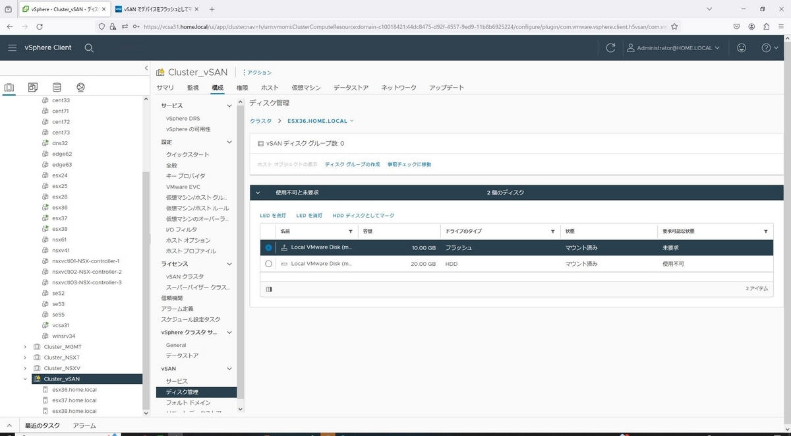This screenshot has width=791, height=436.
Task: Switch to Hosts and Clusters inventory view
Action: coord(9,87)
